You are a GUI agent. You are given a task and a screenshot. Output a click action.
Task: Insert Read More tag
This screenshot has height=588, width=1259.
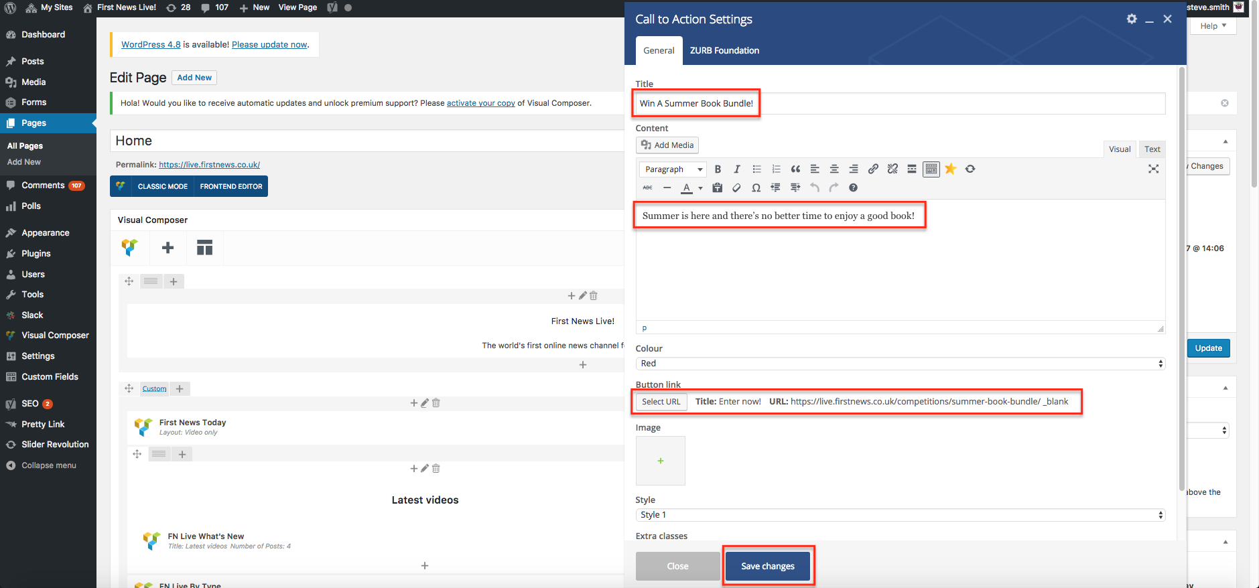[x=912, y=169]
